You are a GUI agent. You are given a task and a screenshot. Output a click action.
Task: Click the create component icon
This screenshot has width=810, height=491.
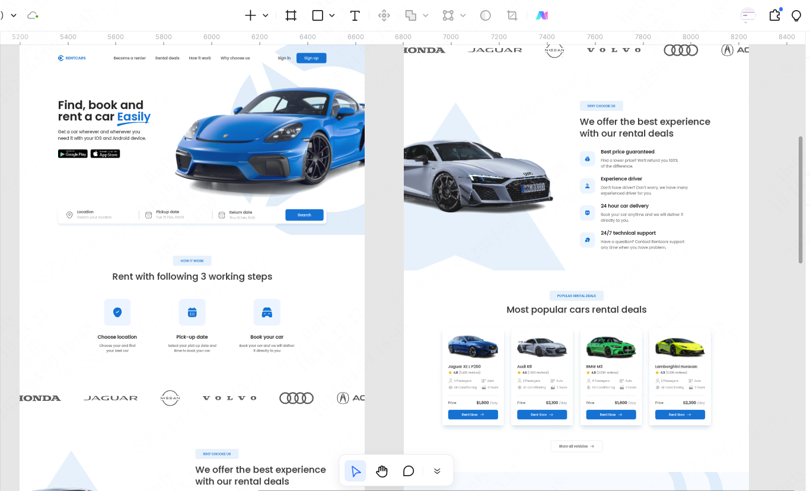[x=384, y=15]
